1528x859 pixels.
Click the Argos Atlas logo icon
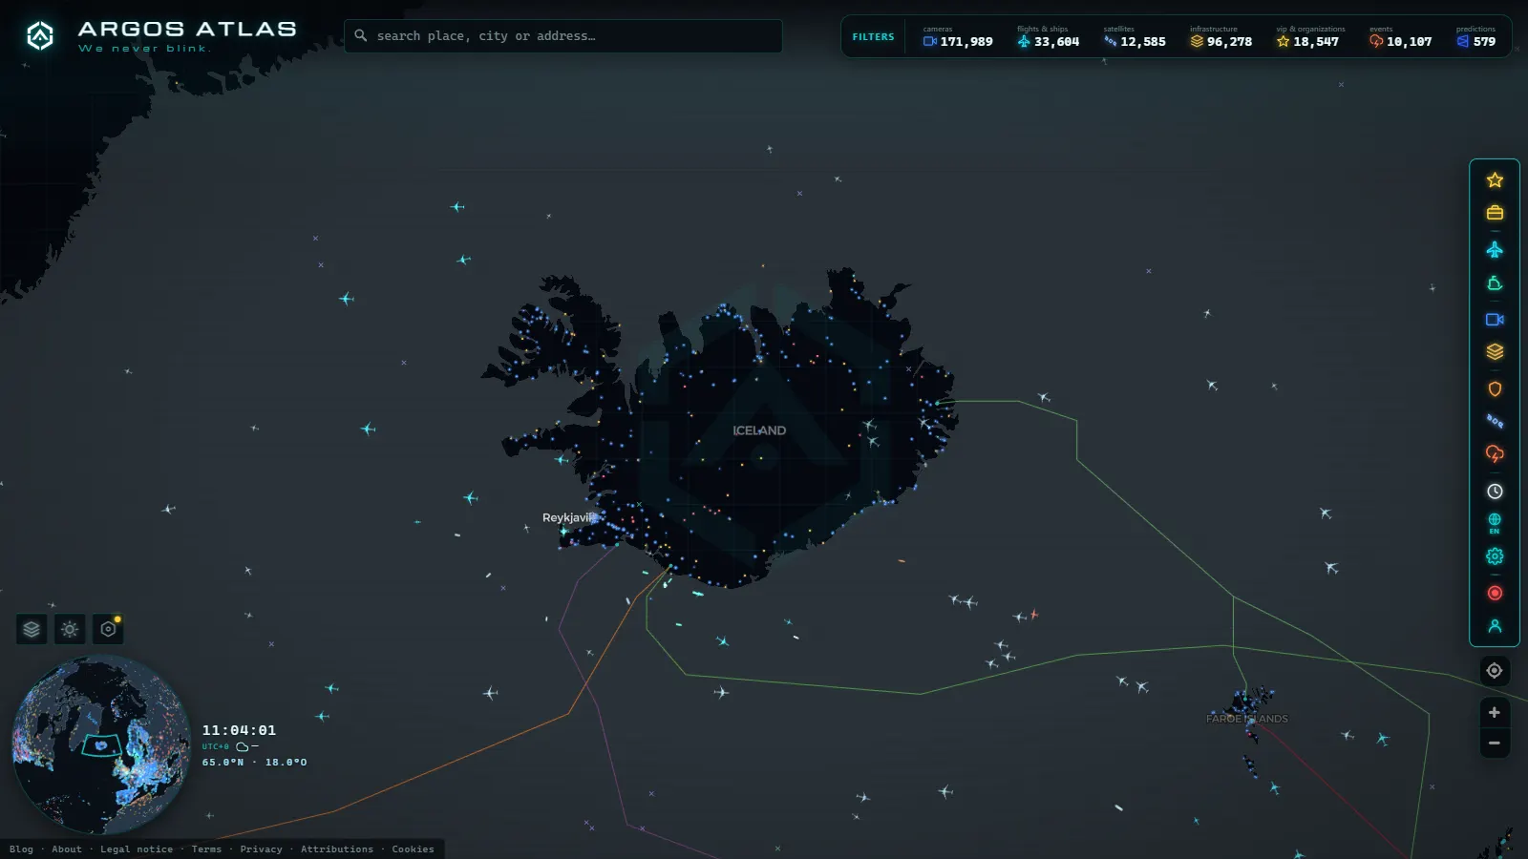[39, 36]
